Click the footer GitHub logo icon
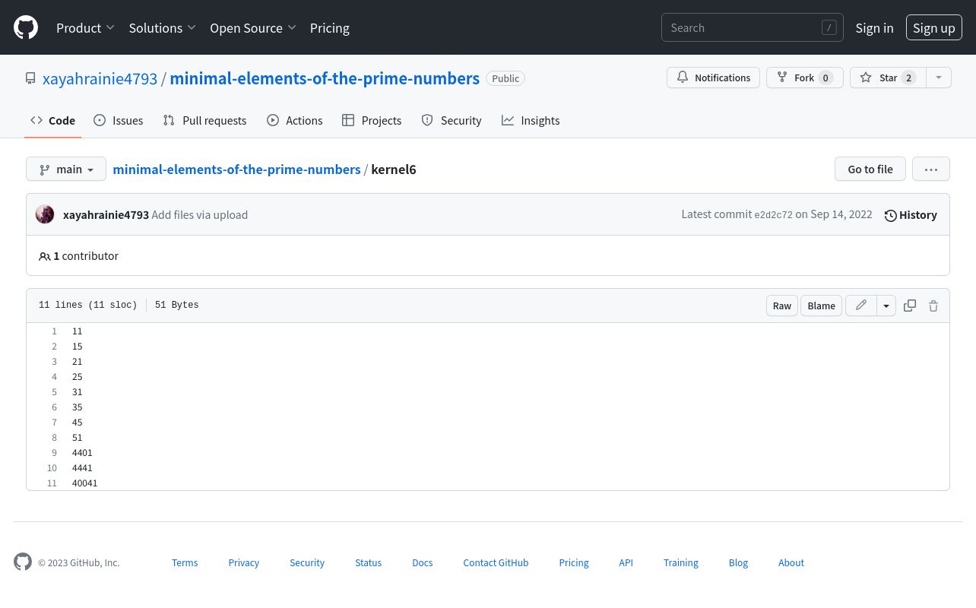Image resolution: width=976 pixels, height=608 pixels. (x=23, y=562)
